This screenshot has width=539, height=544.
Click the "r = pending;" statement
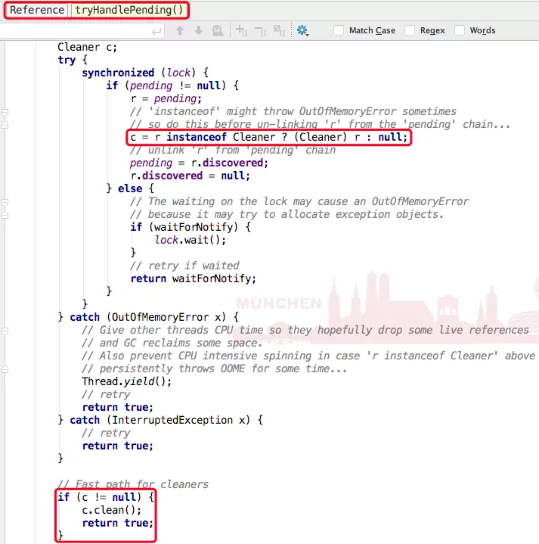[166, 99]
